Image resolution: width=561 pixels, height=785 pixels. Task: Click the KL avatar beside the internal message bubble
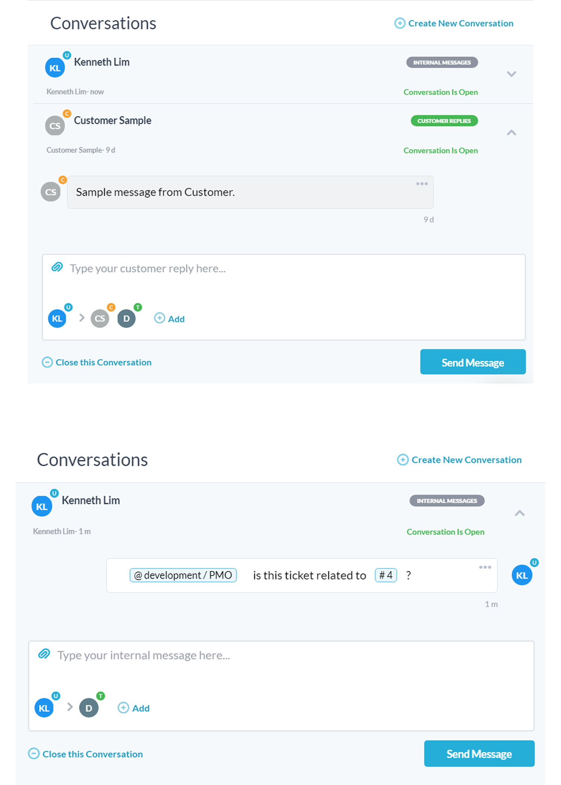(x=522, y=575)
